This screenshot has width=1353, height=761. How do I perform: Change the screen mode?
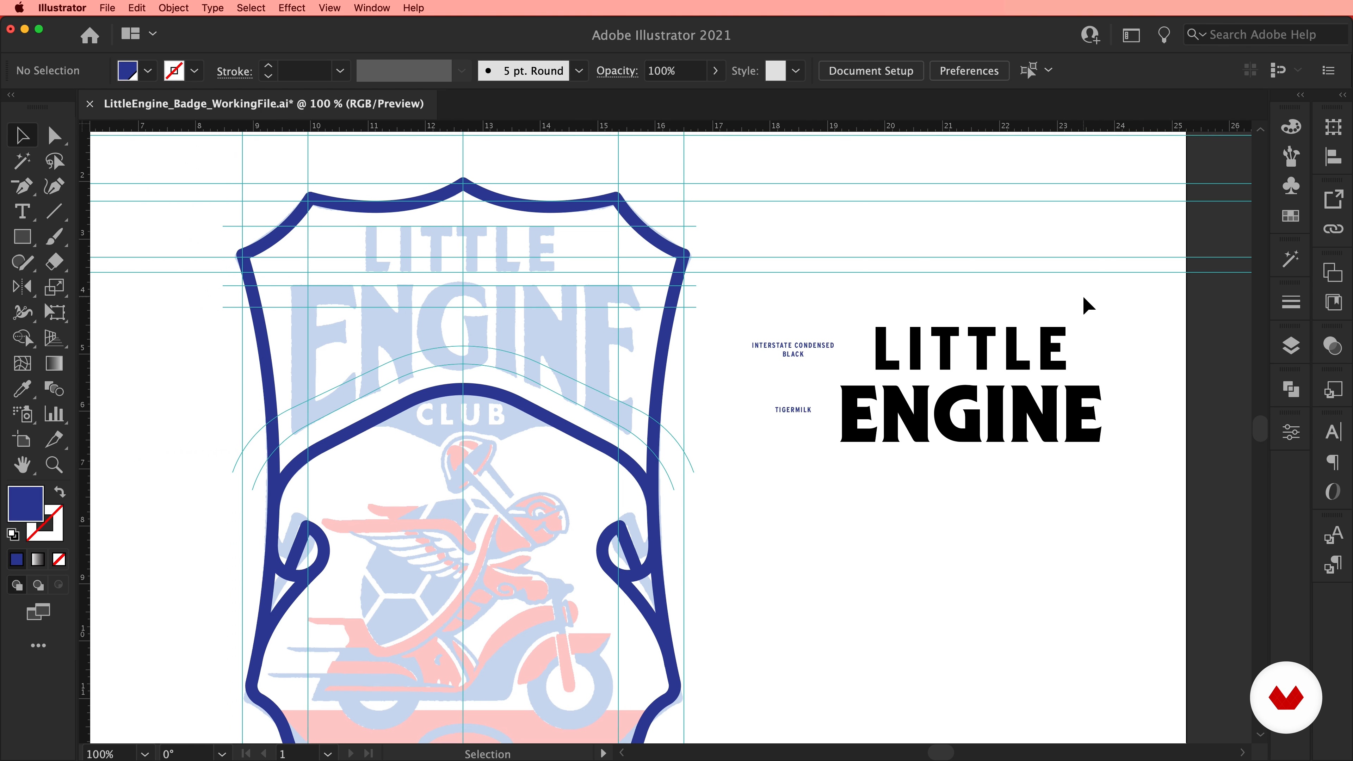[38, 612]
